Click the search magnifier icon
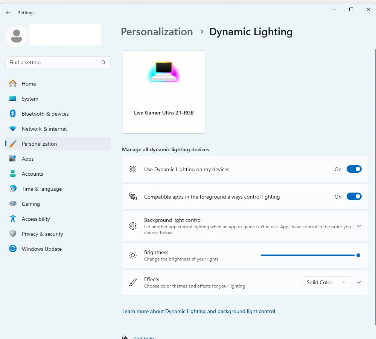This screenshot has height=339, width=376. click(104, 63)
